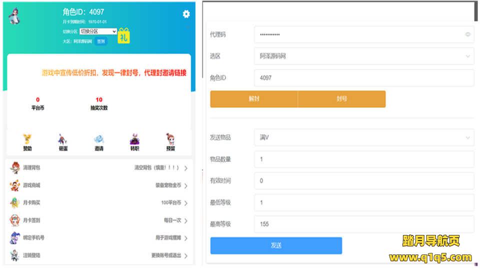Open the 赞助 sponsor icon

point(27,142)
